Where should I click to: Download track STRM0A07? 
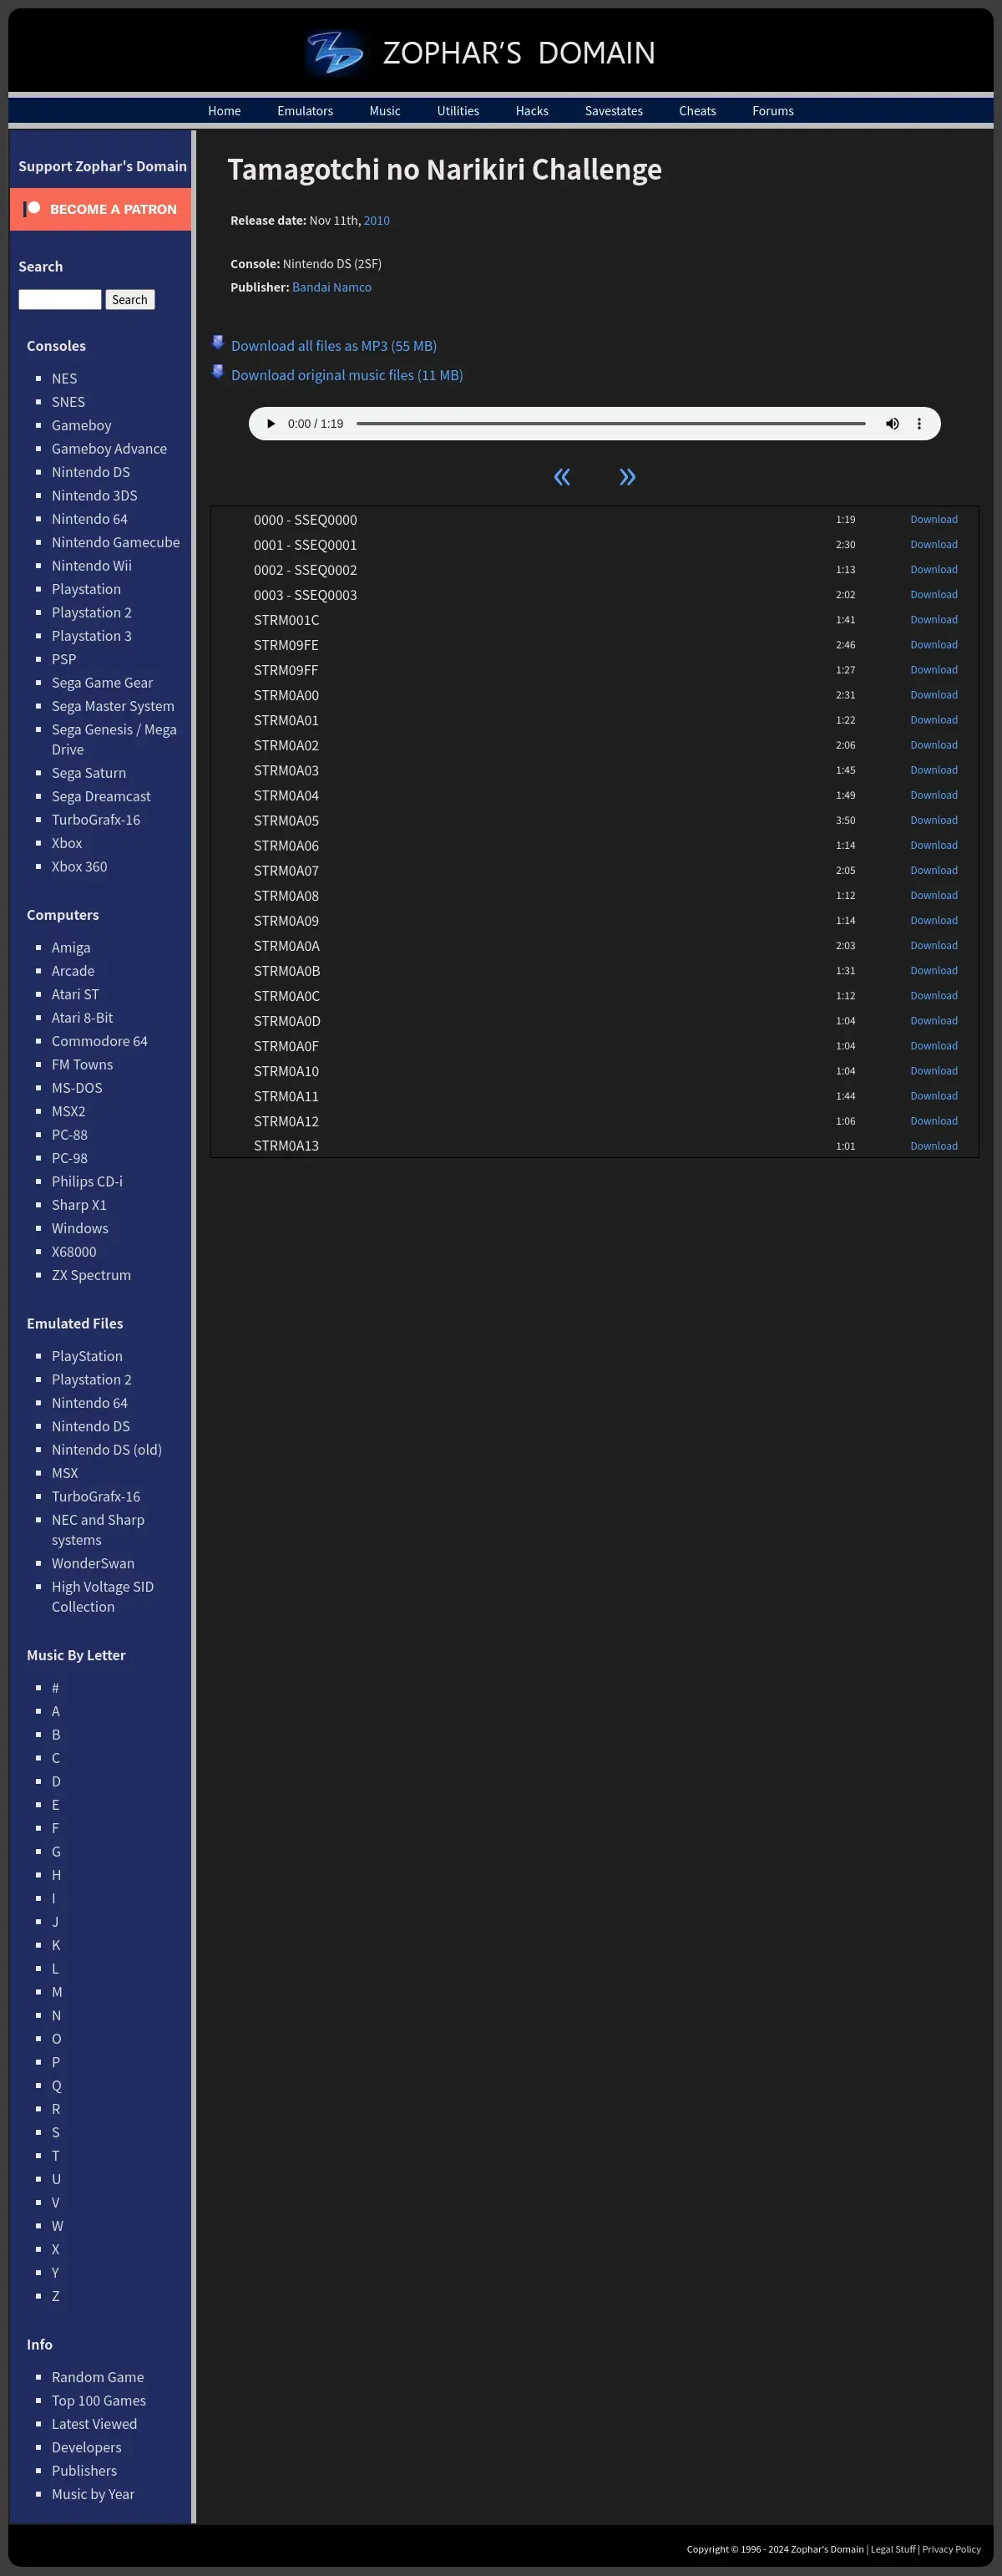point(933,871)
